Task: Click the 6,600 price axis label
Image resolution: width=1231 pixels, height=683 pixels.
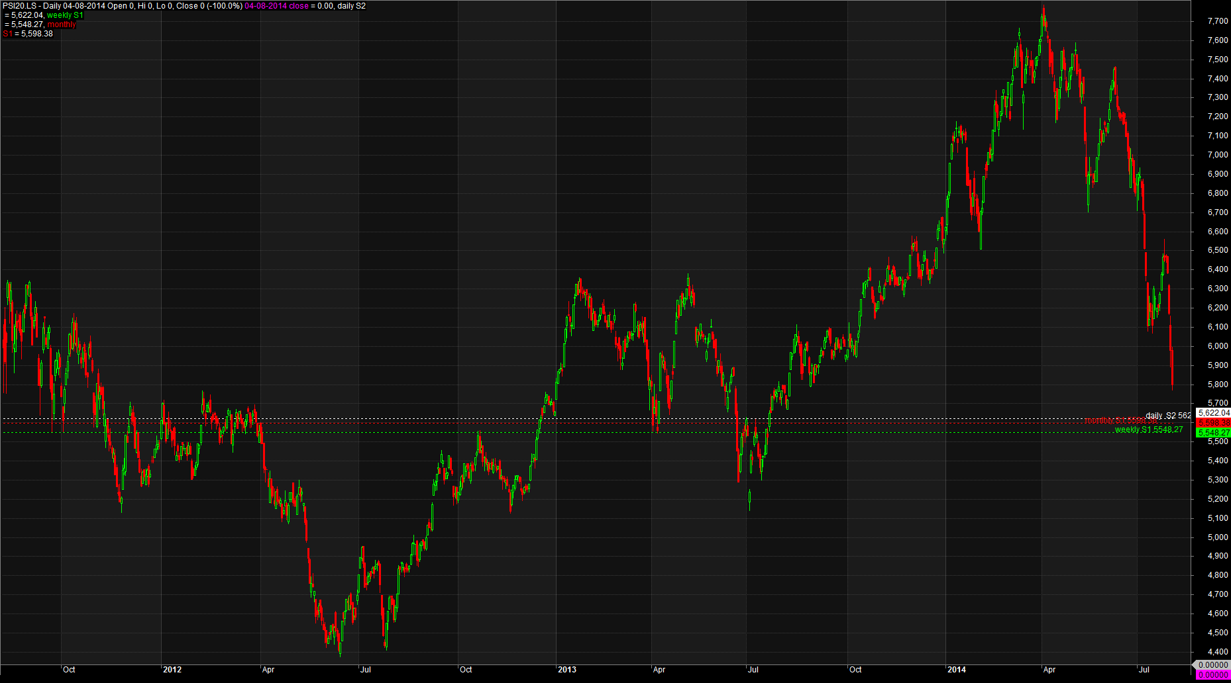Action: point(1218,232)
